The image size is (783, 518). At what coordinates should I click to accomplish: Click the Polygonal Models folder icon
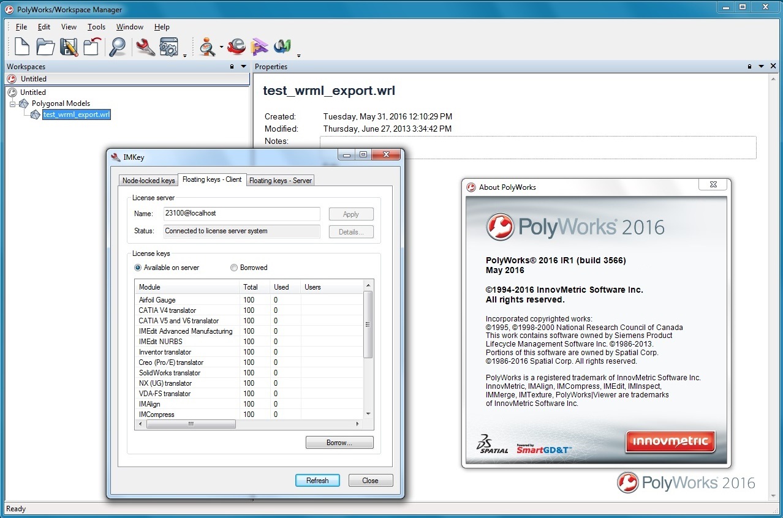pos(24,103)
